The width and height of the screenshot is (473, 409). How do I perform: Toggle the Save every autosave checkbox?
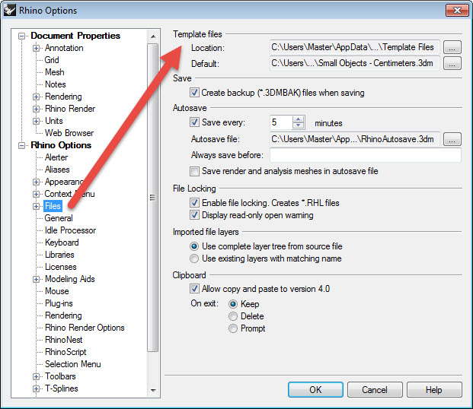pyautogui.click(x=194, y=122)
